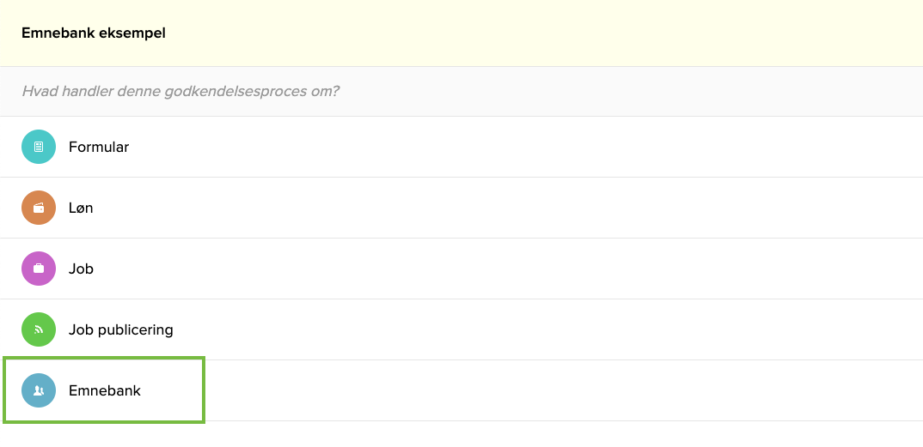Click the teal Formular document icon
923x447 pixels.
click(39, 147)
